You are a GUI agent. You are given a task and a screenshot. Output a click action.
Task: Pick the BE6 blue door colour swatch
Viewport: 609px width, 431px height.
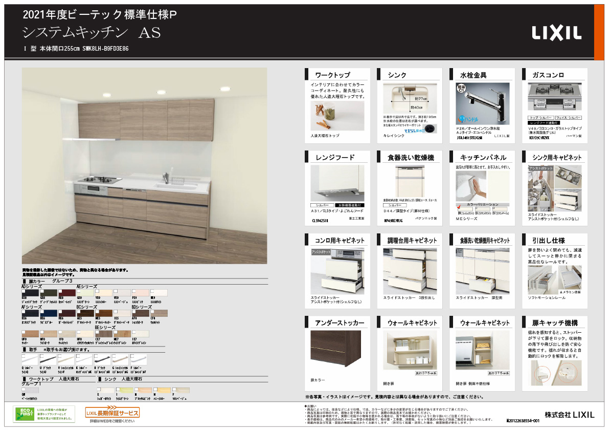pyautogui.click(x=48, y=313)
